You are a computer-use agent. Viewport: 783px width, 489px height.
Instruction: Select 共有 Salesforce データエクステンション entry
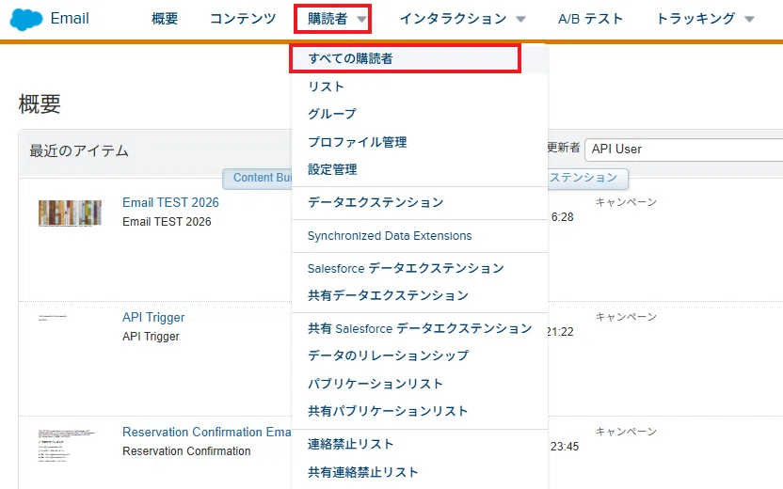420,328
